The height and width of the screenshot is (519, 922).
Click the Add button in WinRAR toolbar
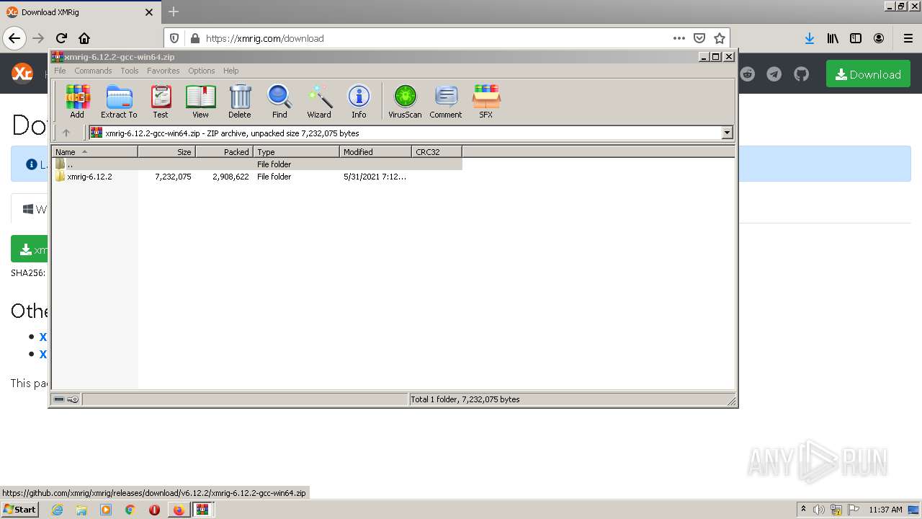(77, 101)
